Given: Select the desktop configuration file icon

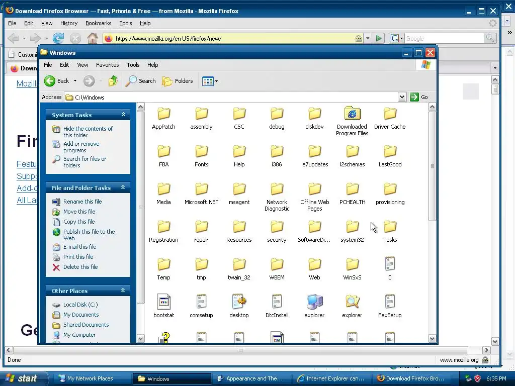Looking at the screenshot, I should click(239, 306).
